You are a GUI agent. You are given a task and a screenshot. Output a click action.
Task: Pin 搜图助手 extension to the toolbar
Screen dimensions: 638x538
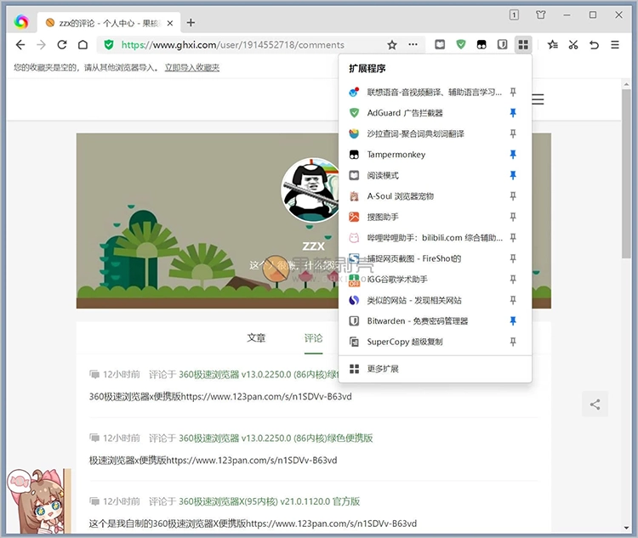click(512, 217)
